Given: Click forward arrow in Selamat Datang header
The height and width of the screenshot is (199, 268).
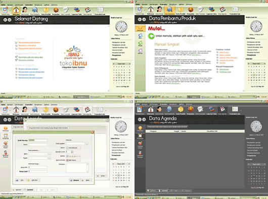Looking at the screenshot, I should (10, 20).
